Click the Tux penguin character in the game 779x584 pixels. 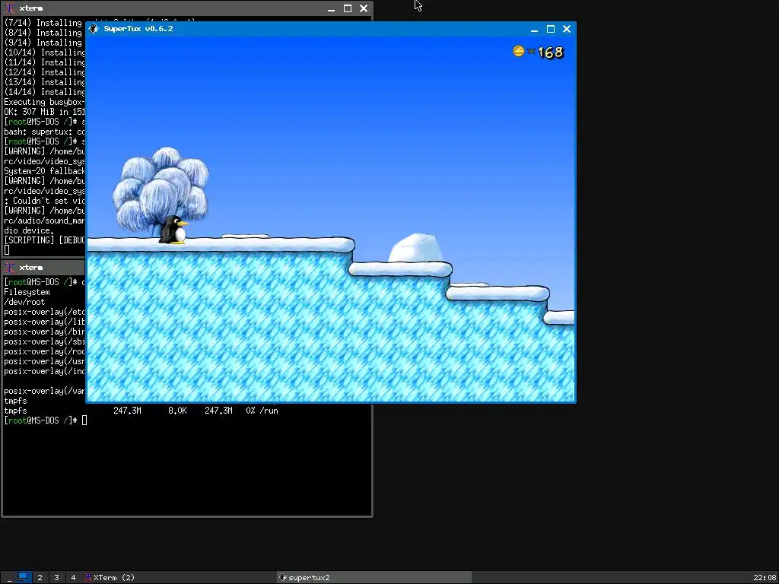173,230
